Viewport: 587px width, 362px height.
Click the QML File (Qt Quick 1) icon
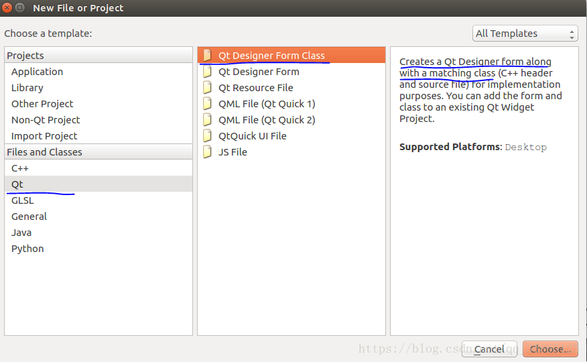[x=207, y=104]
